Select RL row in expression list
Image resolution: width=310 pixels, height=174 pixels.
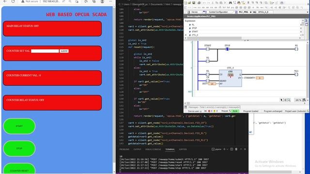pyautogui.click(x=243, y=25)
